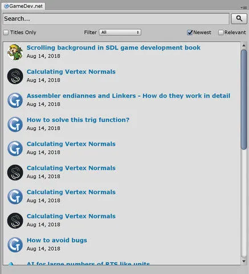Screen dimensions: 249x274
Task: Enable the Titles Only checkbox
Action: [6, 33]
